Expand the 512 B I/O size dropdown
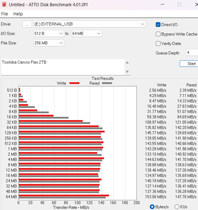The height and width of the screenshot is (210, 198). point(49,33)
